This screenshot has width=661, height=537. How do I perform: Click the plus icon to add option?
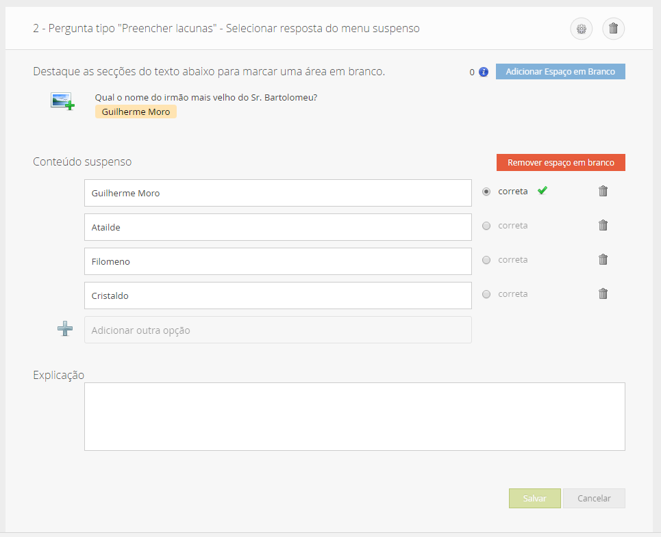click(x=65, y=329)
